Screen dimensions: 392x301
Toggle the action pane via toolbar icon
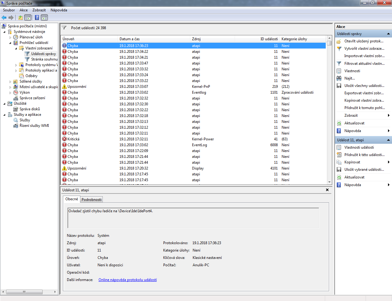pyautogui.click(x=44, y=18)
